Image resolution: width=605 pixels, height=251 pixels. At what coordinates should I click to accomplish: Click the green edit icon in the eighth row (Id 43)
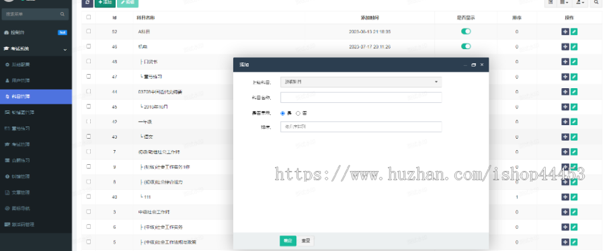coord(574,137)
